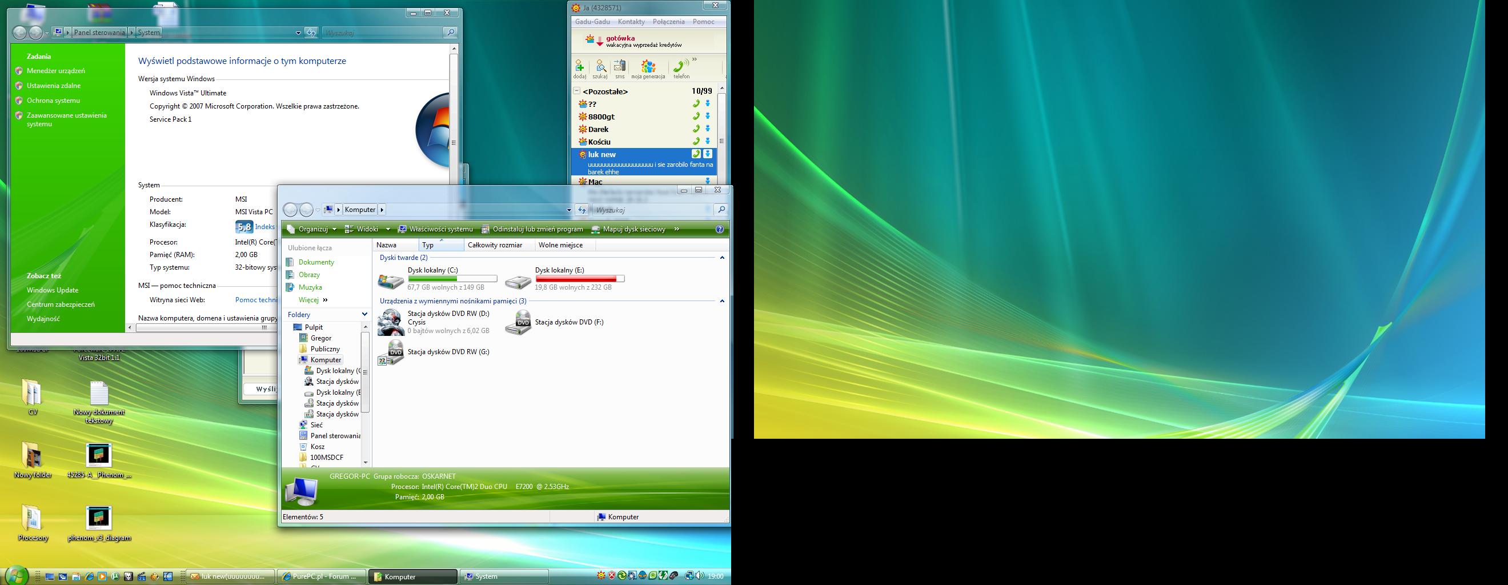The width and height of the screenshot is (1508, 585).
Task: Sort by 'Całkowity rozmiar' column header
Action: pyautogui.click(x=499, y=245)
